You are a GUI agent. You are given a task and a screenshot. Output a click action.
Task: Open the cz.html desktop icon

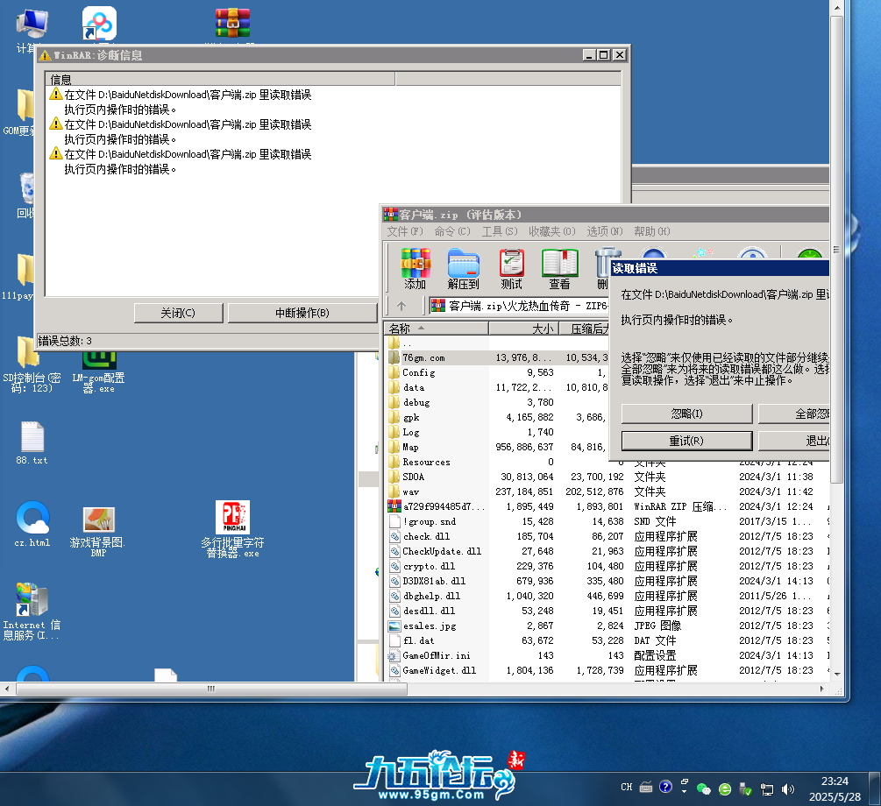point(32,524)
